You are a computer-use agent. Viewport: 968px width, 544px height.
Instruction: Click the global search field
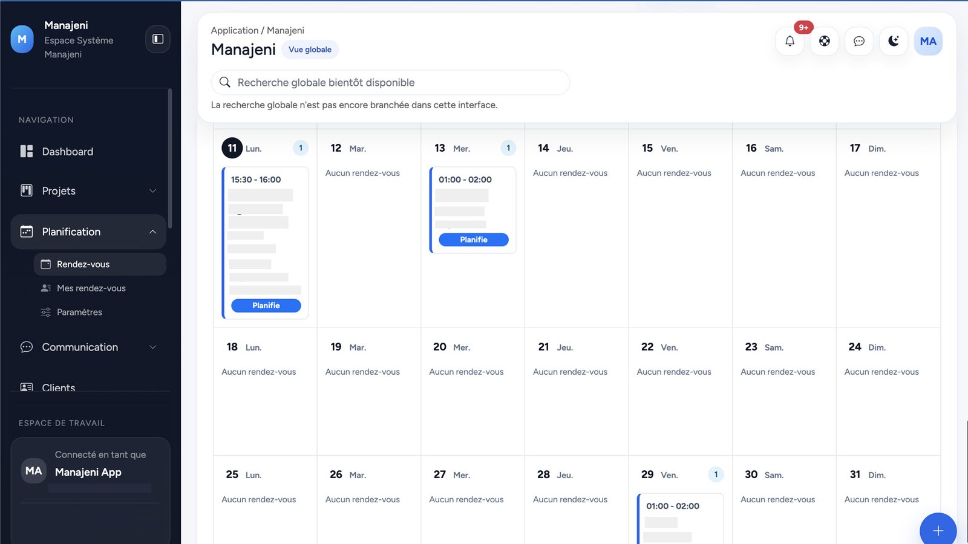(390, 82)
